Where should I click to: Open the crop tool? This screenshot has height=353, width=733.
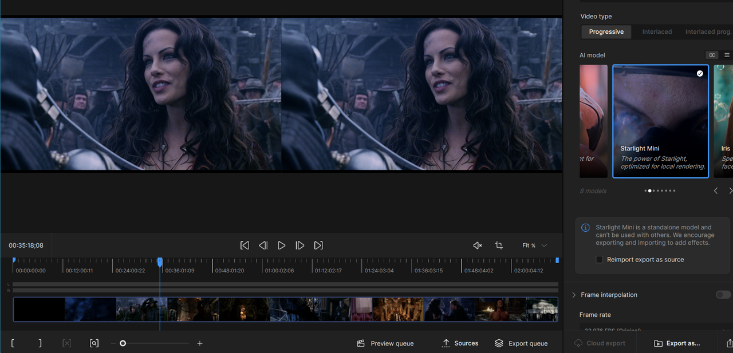499,245
